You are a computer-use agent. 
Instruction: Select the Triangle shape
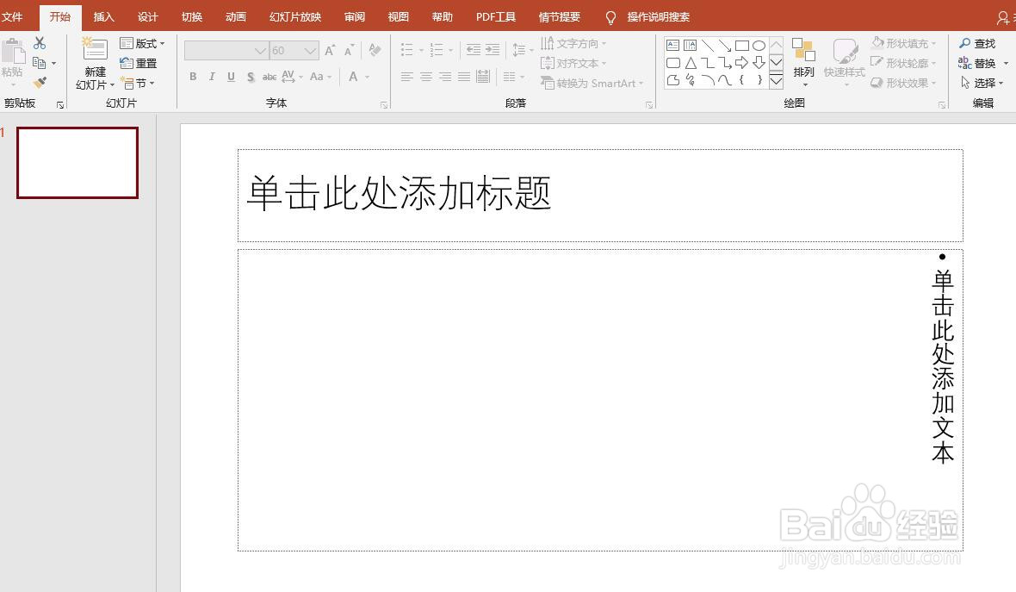[691, 63]
